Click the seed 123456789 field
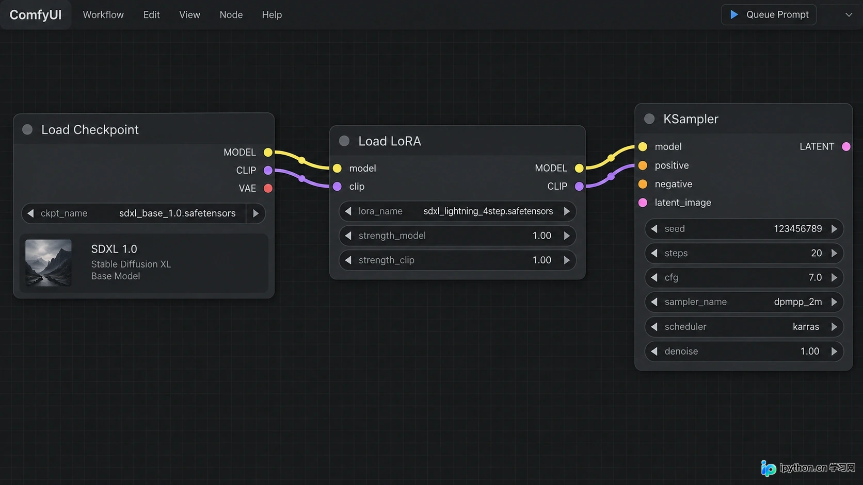The height and width of the screenshot is (485, 863). 744,228
